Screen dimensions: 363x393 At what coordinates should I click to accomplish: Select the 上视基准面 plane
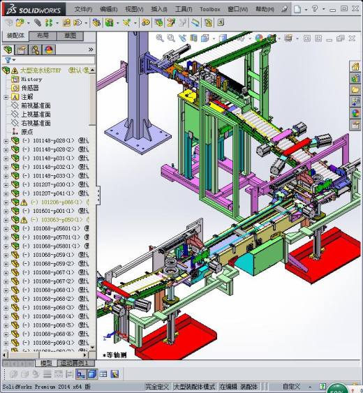(36, 114)
